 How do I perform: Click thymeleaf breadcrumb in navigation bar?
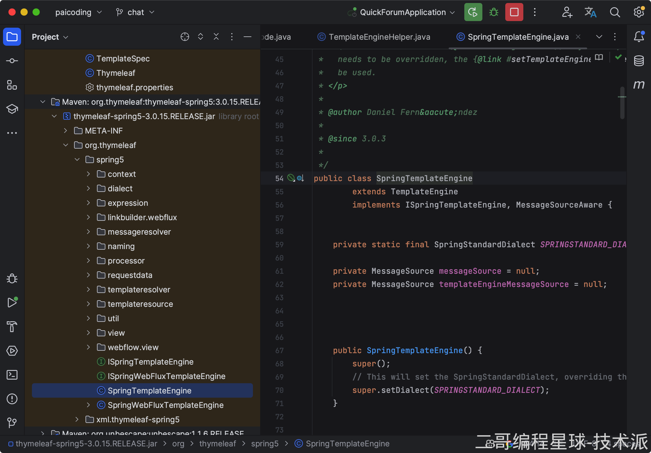coord(217,443)
